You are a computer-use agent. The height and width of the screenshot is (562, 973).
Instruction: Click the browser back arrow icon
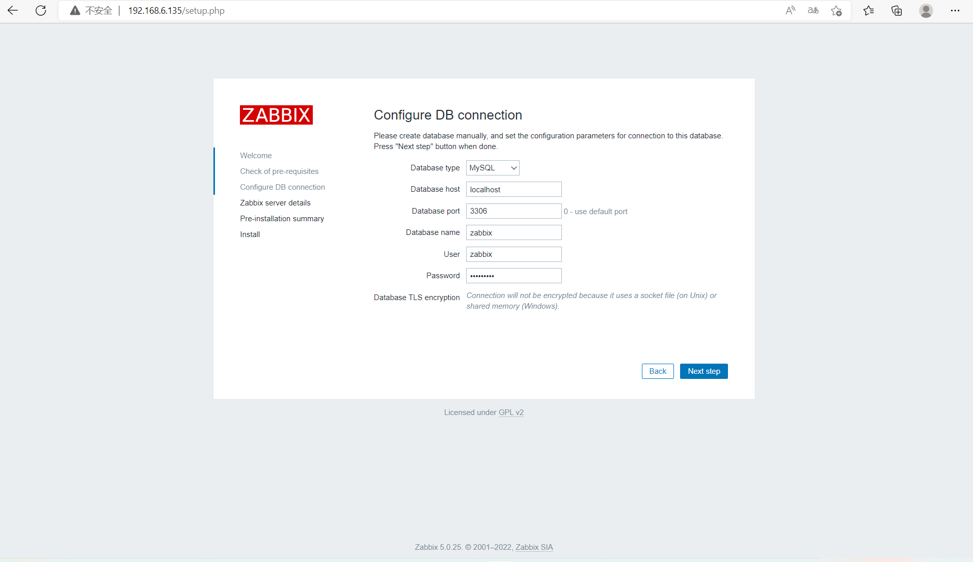tap(13, 11)
